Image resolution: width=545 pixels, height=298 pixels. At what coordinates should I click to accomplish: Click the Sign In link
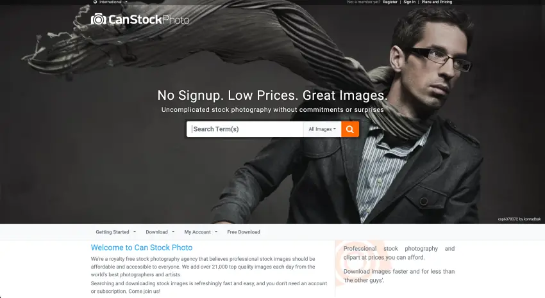pyautogui.click(x=410, y=2)
